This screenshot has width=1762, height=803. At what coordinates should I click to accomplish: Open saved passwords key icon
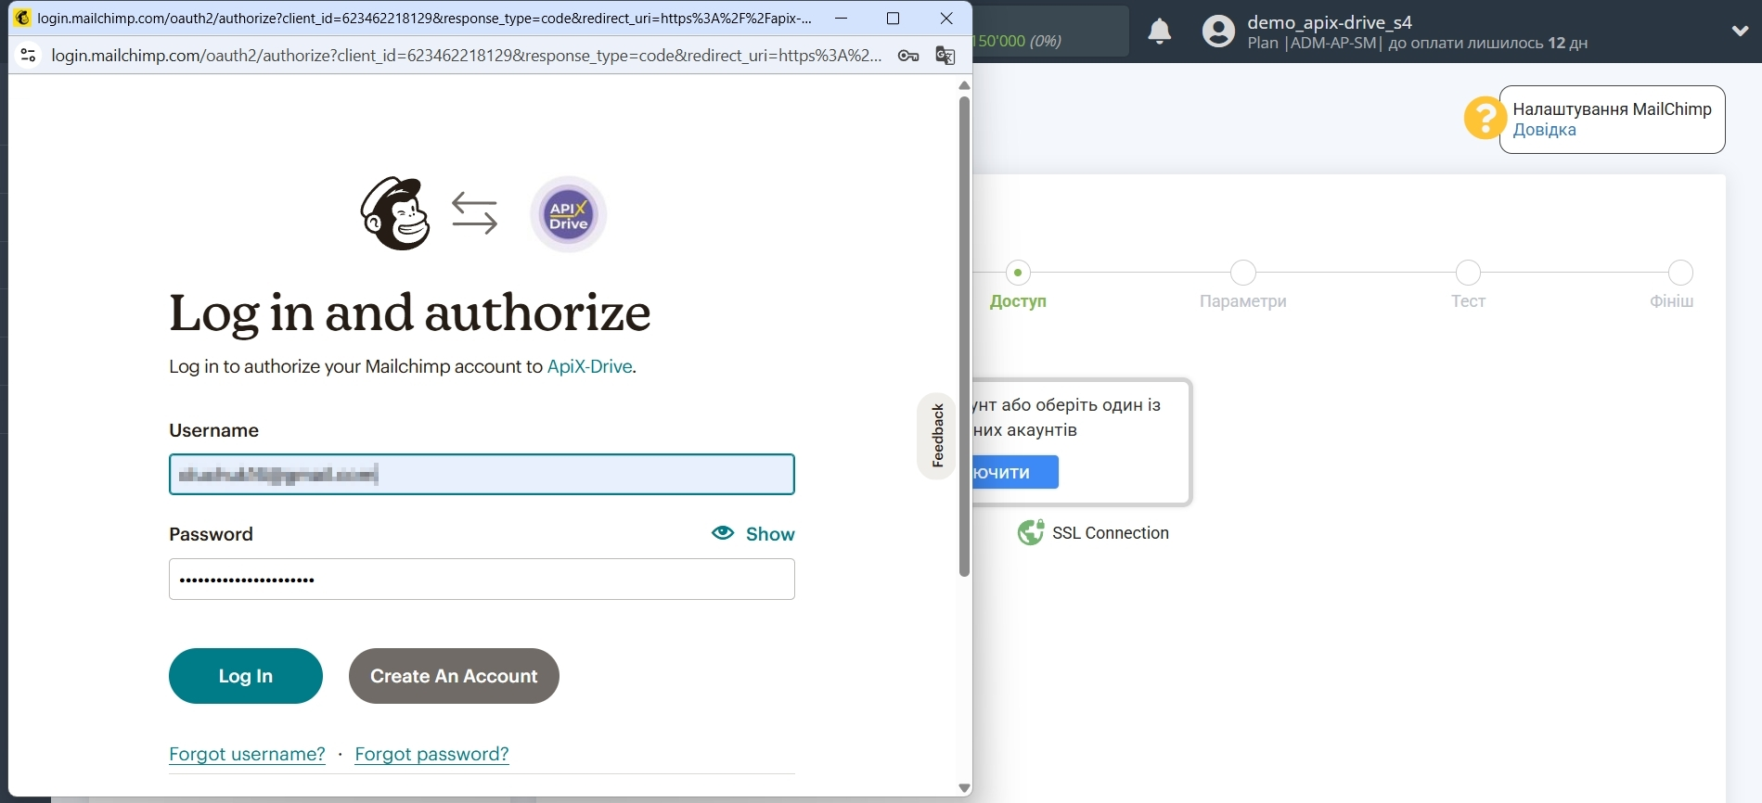point(908,56)
